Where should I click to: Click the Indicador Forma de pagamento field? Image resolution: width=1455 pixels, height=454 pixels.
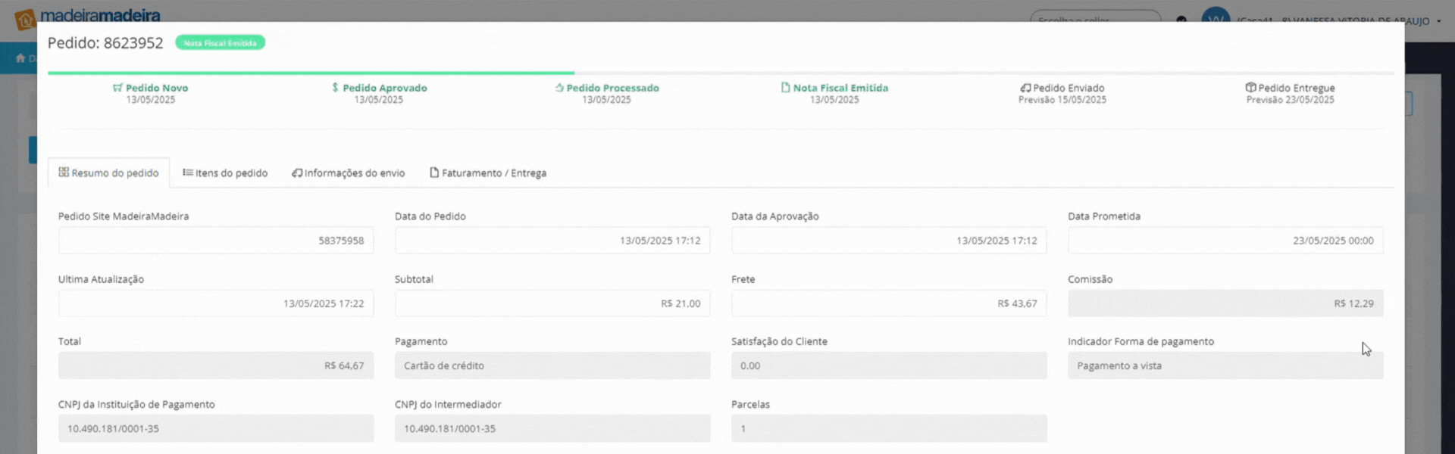[1225, 365]
